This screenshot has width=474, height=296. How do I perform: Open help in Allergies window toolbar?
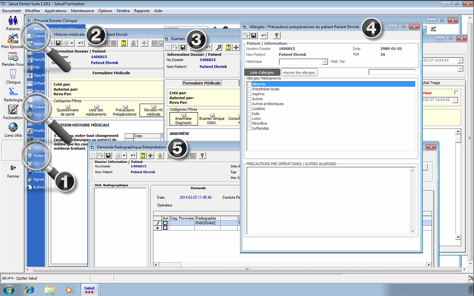pos(276,36)
